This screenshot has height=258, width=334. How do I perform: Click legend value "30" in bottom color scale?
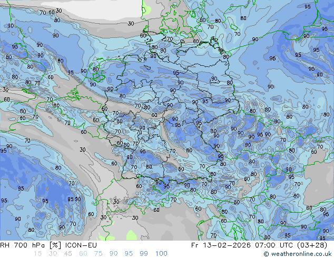click(x=53, y=254)
